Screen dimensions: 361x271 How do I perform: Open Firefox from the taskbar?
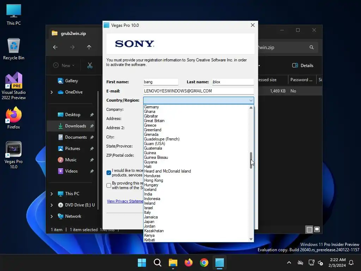(189, 263)
